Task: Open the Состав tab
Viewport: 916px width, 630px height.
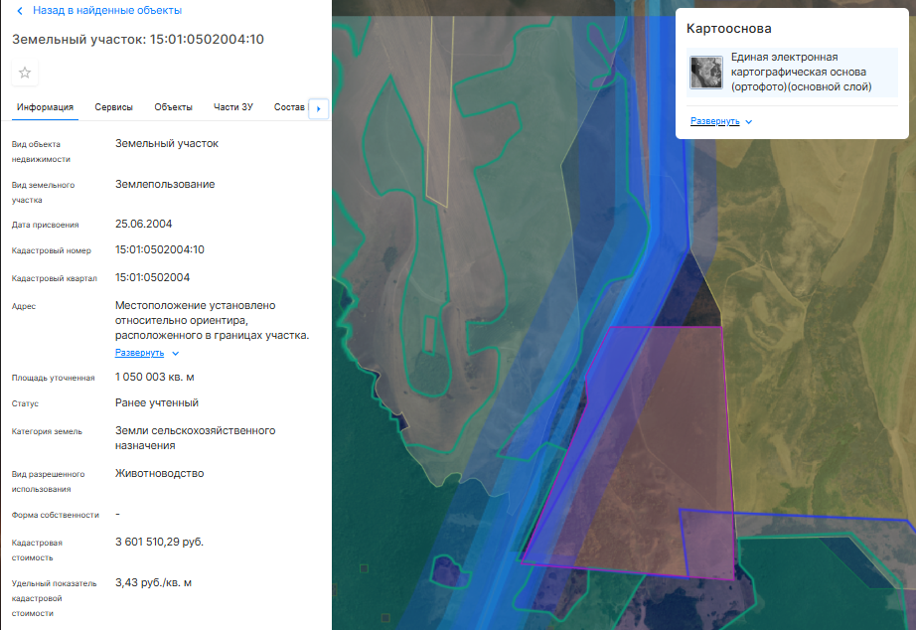Action: click(x=289, y=107)
